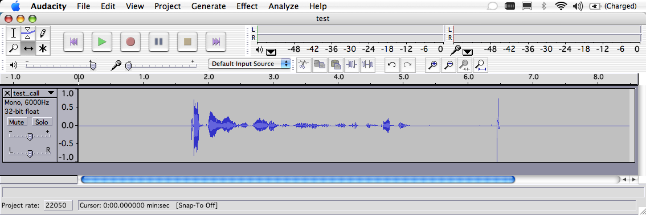
Task: Open the Default Input Source dropdown
Action: point(250,64)
